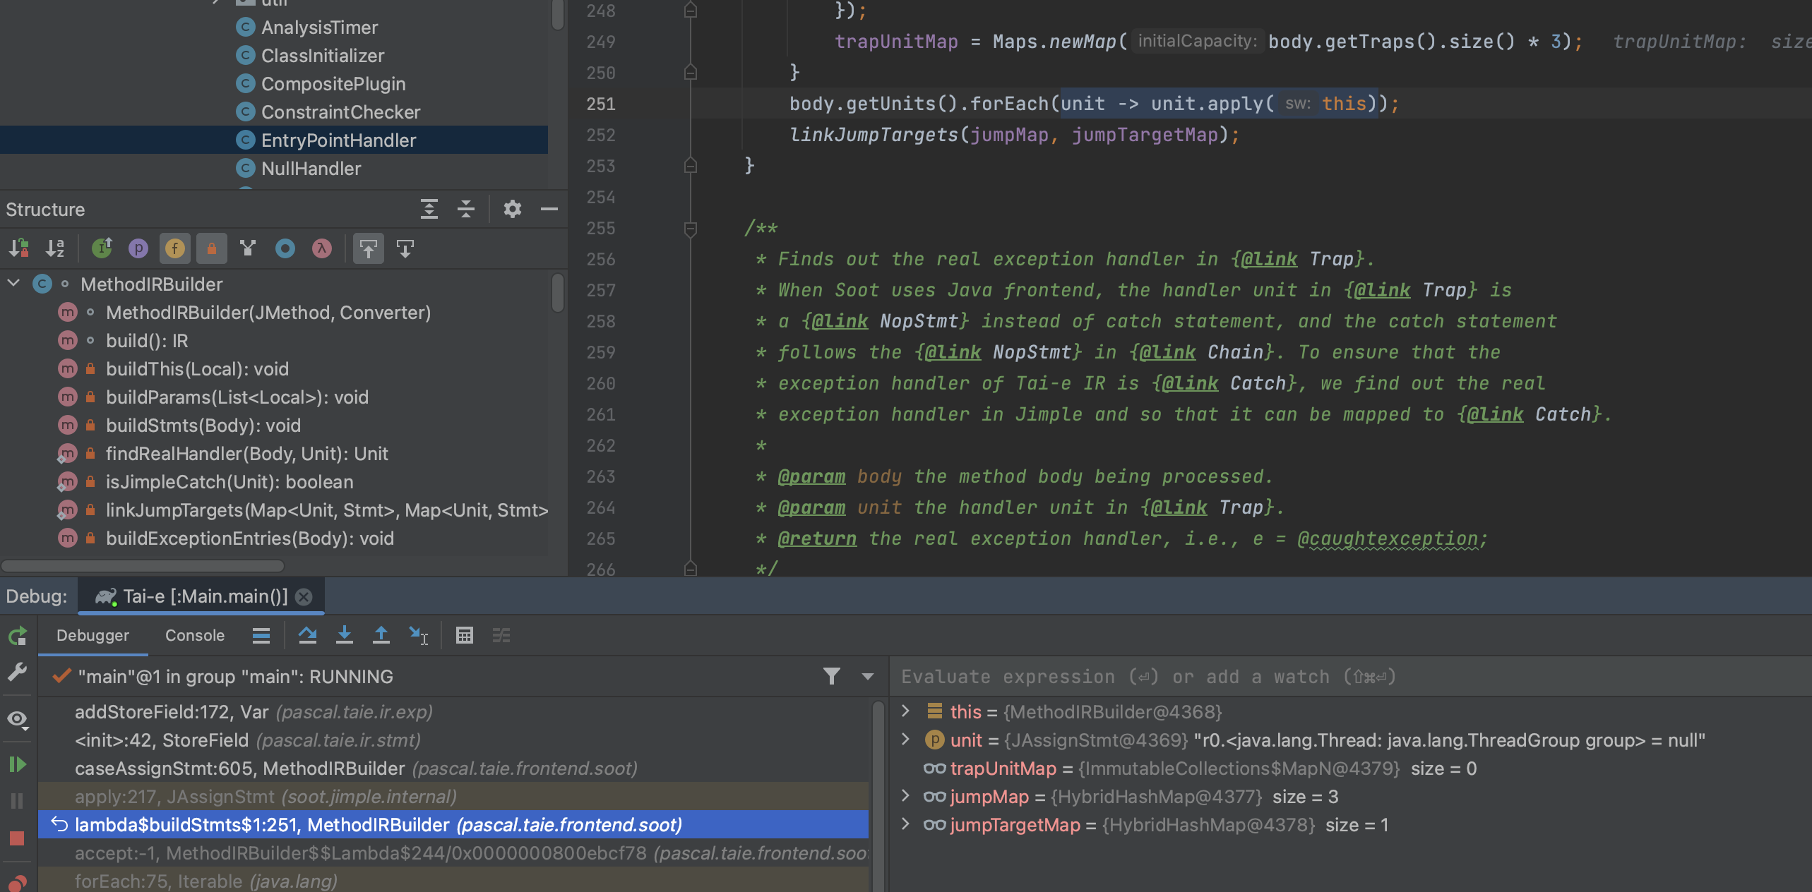Collapse MethodIRBuilder node in Structure tree
The width and height of the screenshot is (1812, 892).
13,284
